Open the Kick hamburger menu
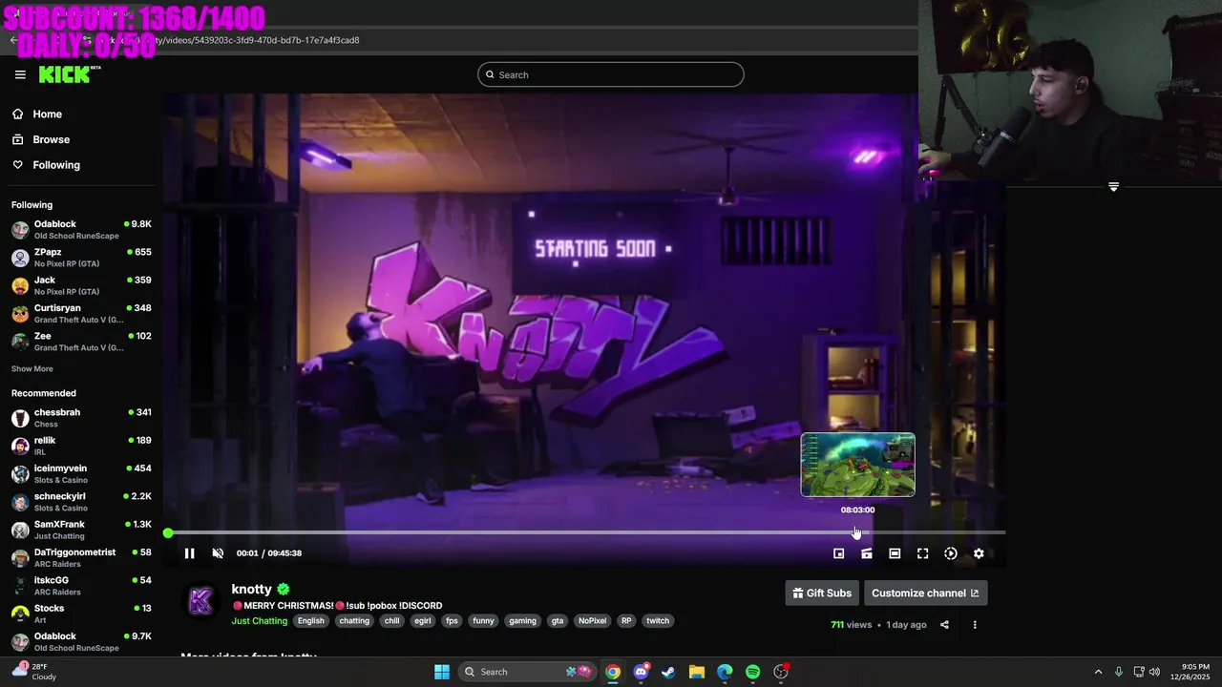The height and width of the screenshot is (687, 1222). pyautogui.click(x=20, y=74)
